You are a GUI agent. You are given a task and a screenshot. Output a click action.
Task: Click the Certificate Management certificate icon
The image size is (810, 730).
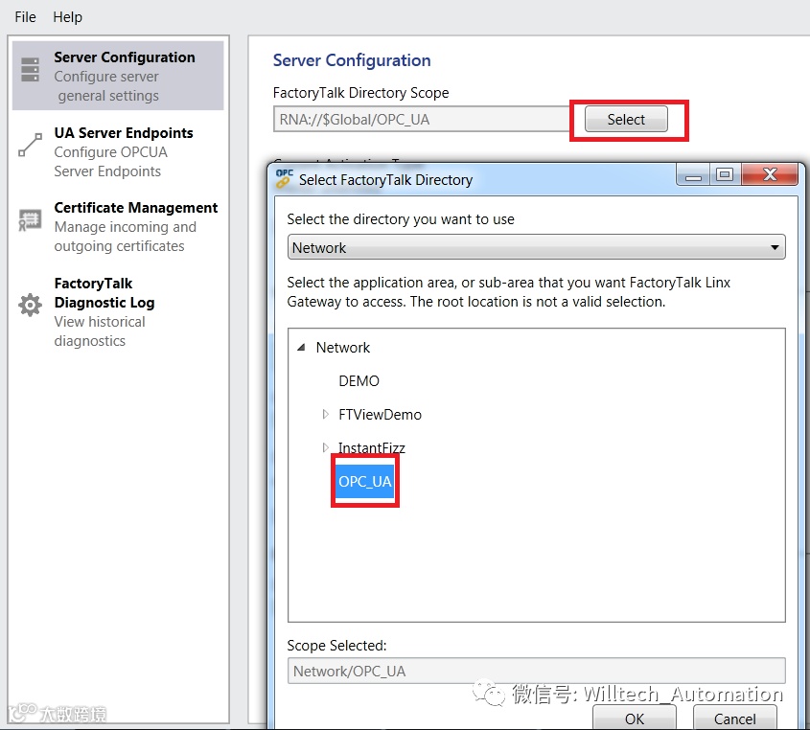(x=30, y=220)
